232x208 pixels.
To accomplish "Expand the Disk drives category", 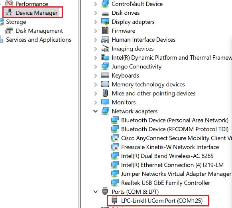I will pos(95,13).
